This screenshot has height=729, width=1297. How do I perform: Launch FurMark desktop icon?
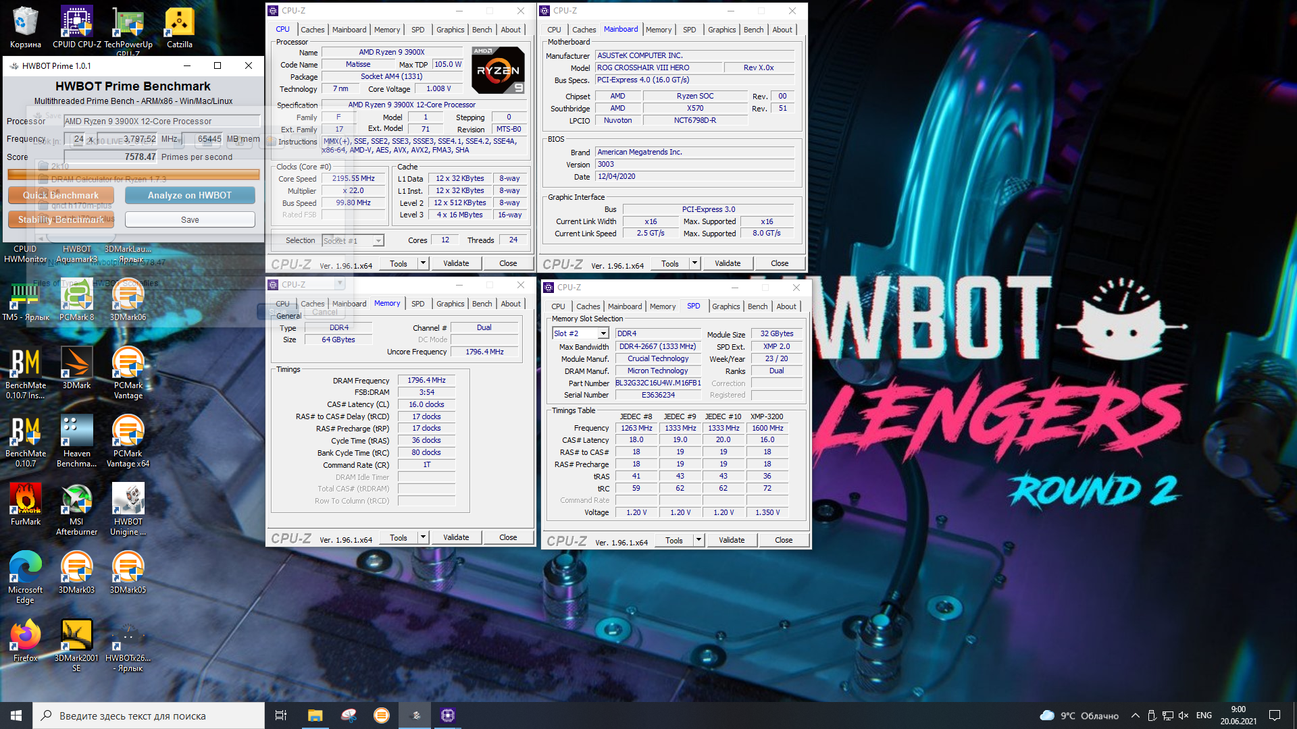[26, 505]
